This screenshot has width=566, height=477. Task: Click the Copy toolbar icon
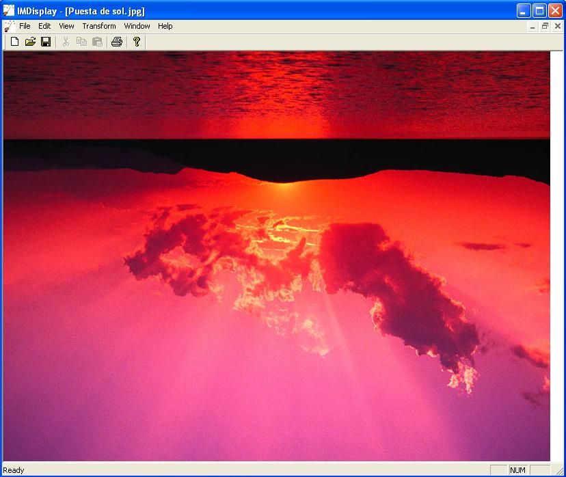coord(81,42)
